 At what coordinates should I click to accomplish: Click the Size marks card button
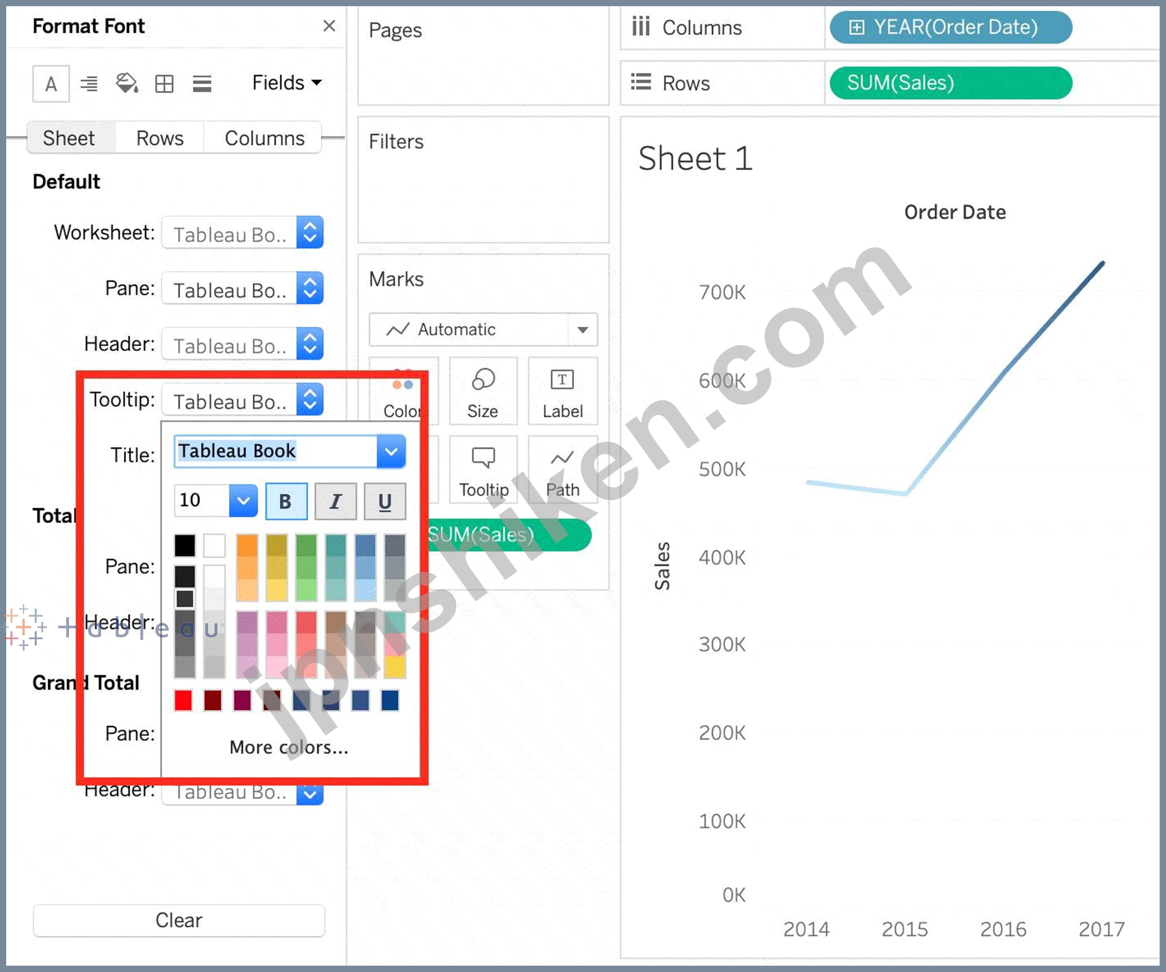[x=483, y=392]
